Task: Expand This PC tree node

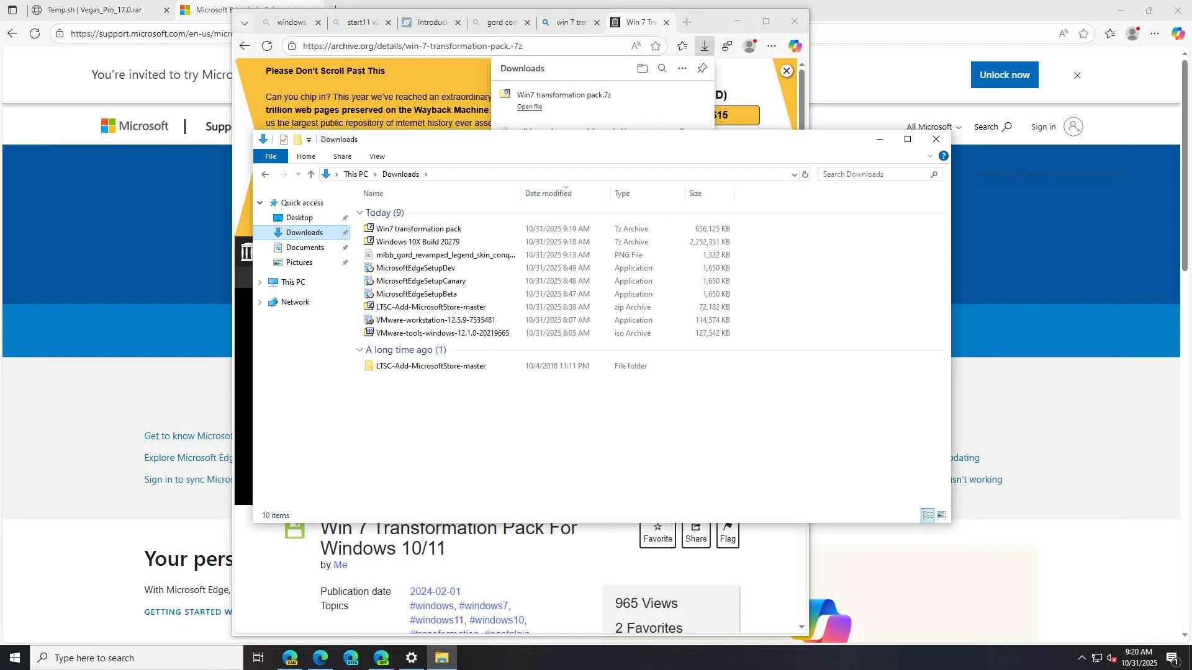Action: point(260,282)
